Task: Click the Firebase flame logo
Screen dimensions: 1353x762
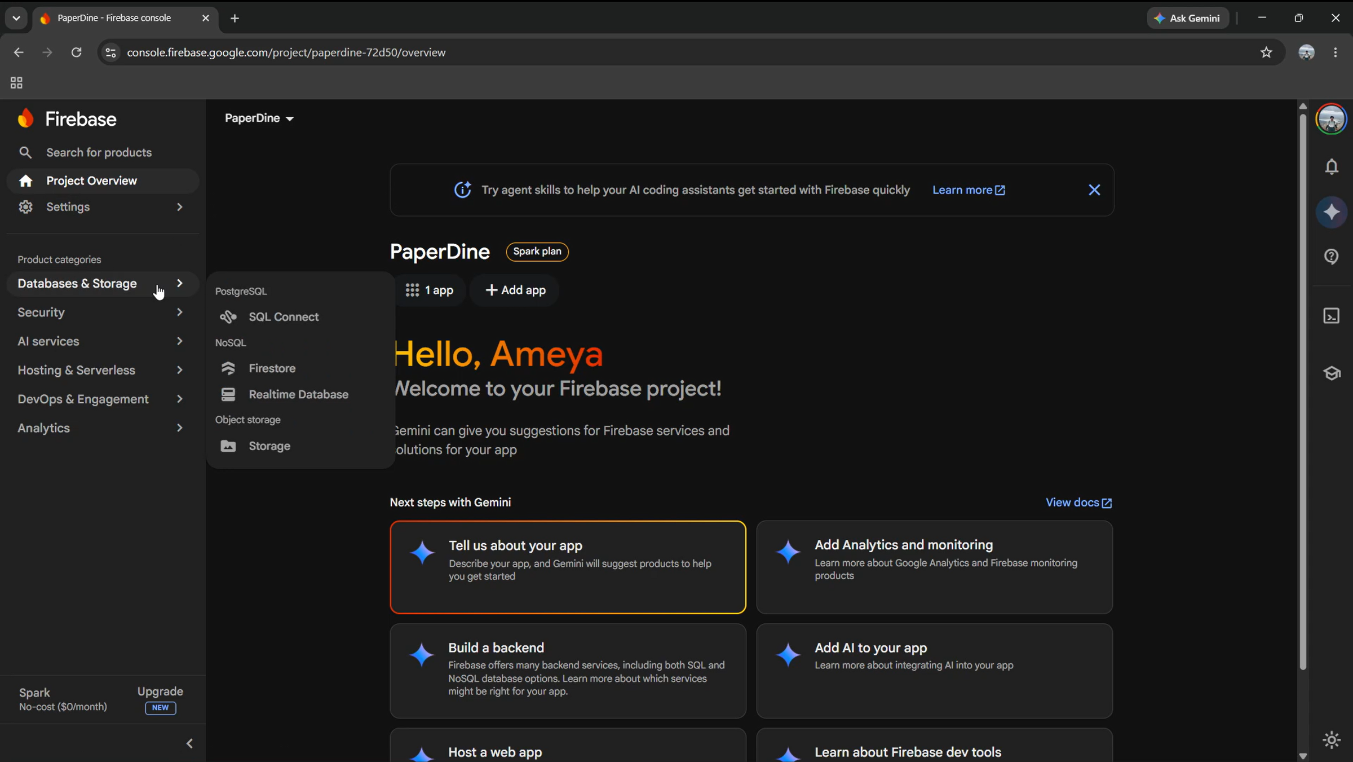Action: pos(25,119)
